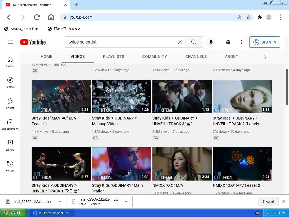The height and width of the screenshot is (217, 289).
Task: Open YouTube apps grid icon
Action: coord(228,42)
